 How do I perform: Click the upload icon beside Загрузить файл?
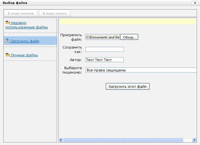coord(7,41)
